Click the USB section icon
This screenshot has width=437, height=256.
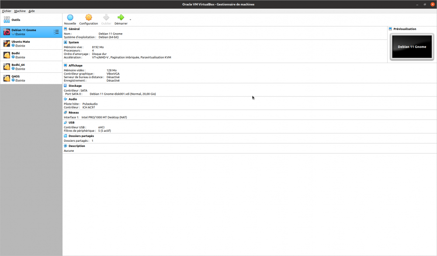pyautogui.click(x=66, y=123)
